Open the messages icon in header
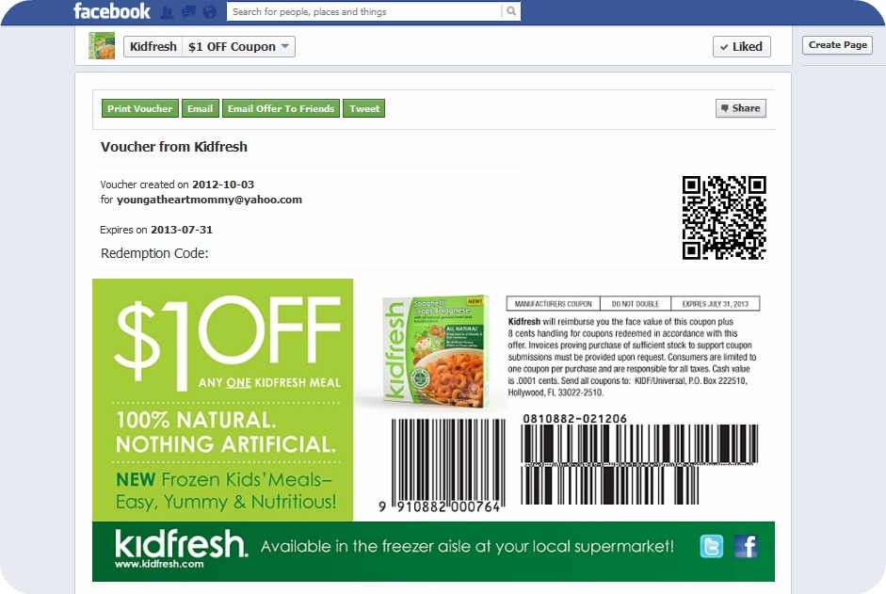Screen dimensions: 886x594 (188, 12)
